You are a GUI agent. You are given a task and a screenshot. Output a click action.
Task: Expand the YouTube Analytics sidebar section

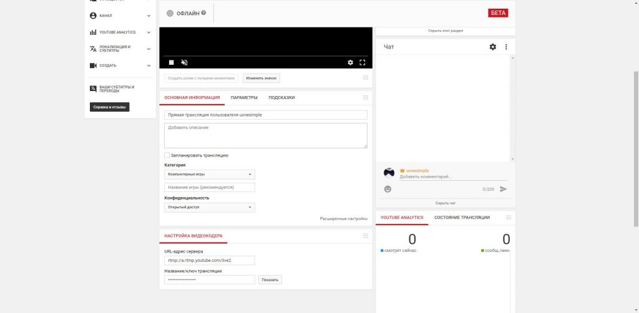[121, 32]
